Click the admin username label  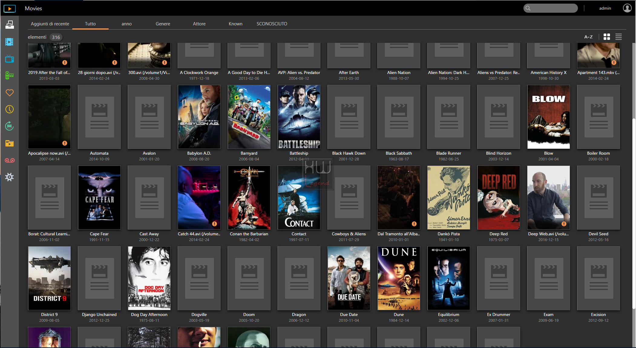pos(605,8)
